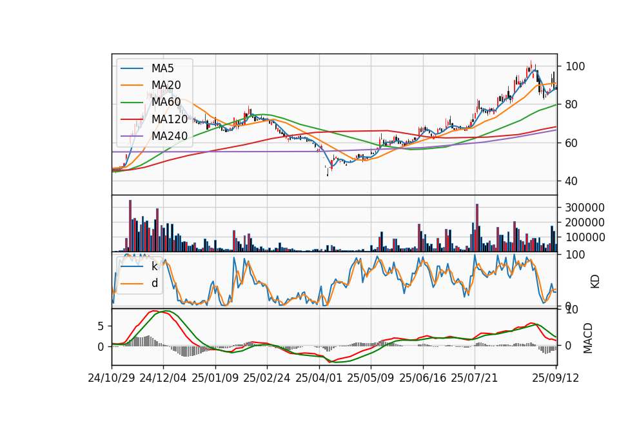619x445 pixels.
Task: Click the MA5 legend label
Action: tap(162, 68)
